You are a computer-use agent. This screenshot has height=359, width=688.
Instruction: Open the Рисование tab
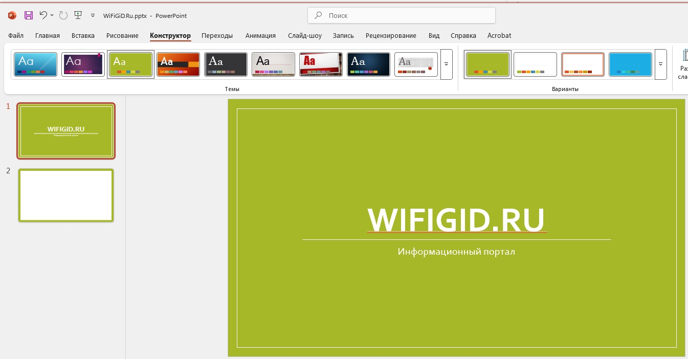[x=122, y=36]
